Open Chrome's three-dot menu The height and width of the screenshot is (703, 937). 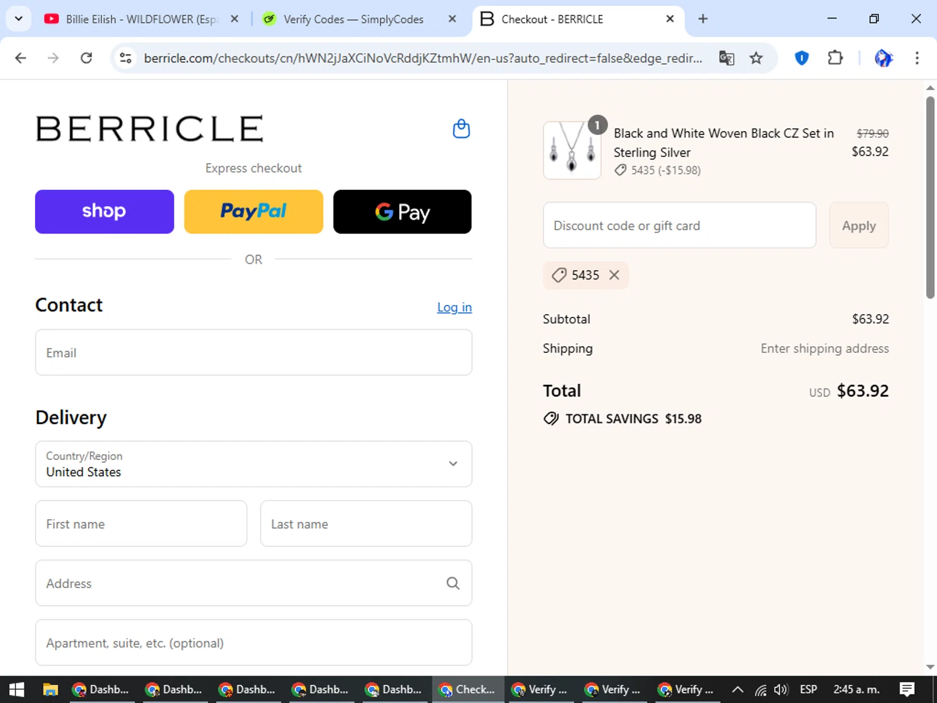tap(917, 58)
